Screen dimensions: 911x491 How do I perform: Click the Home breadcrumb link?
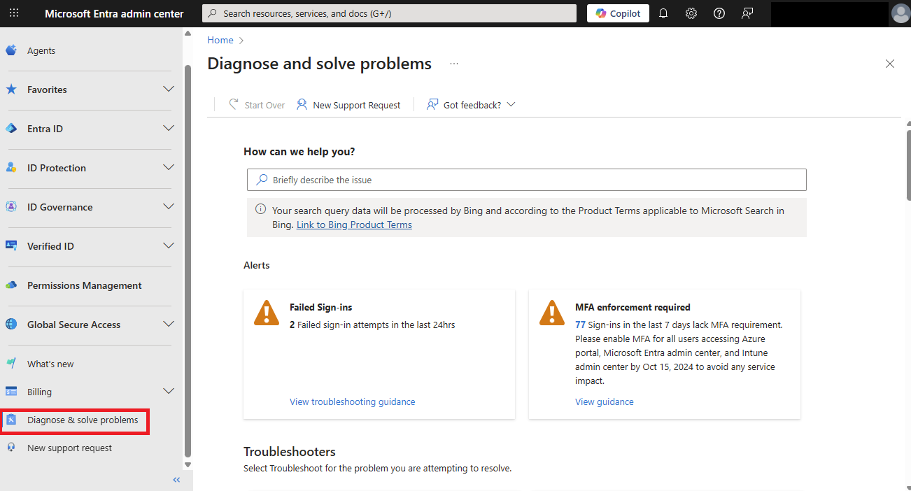[220, 40]
